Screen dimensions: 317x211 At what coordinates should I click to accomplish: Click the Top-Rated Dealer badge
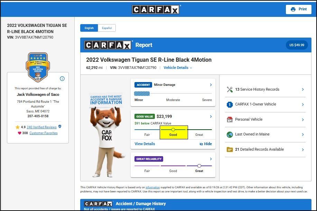38,67
